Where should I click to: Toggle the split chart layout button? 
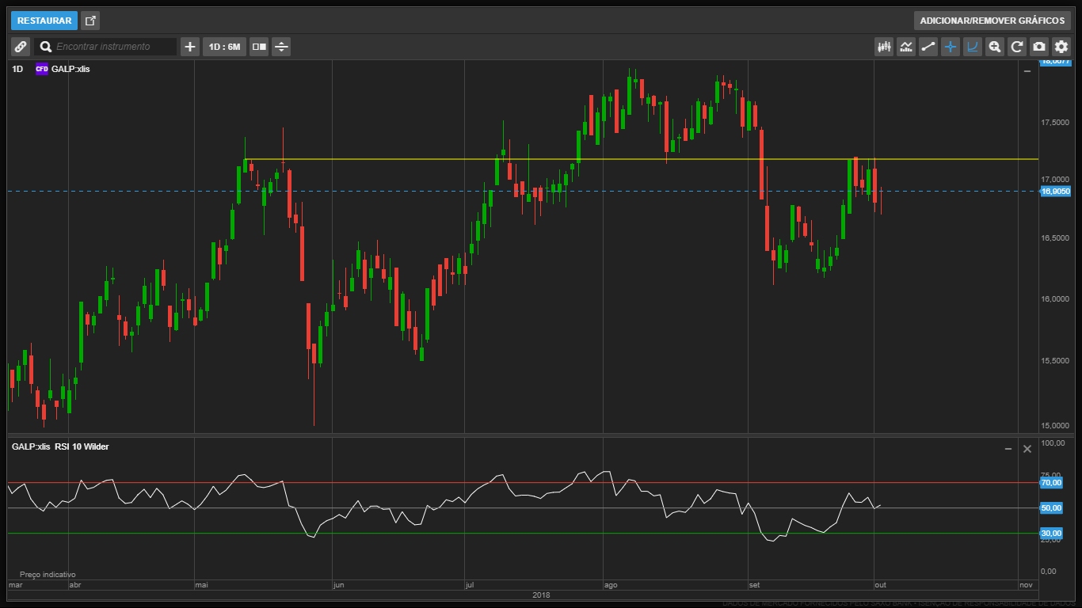(x=259, y=47)
